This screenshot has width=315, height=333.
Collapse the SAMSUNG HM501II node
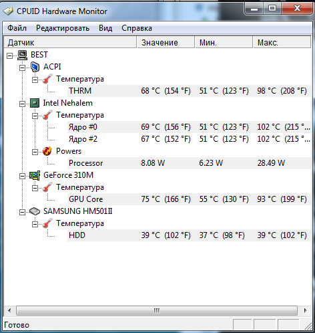pyautogui.click(x=22, y=212)
